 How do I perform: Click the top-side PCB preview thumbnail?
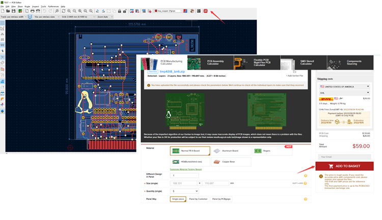click(185, 111)
